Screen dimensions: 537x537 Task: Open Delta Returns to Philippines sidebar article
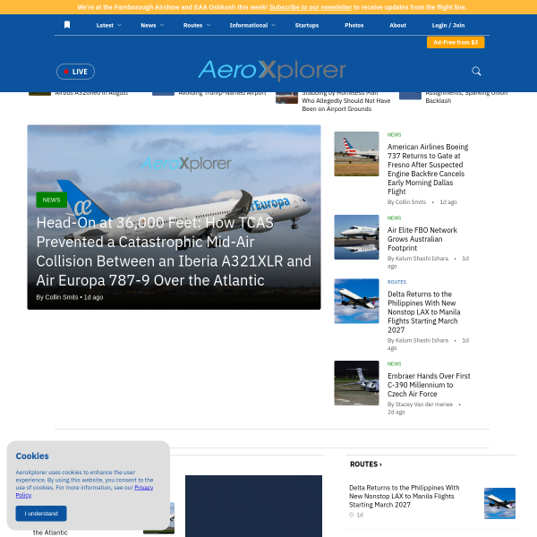point(423,312)
